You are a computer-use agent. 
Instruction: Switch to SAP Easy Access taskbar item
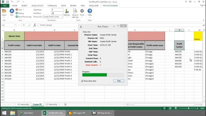click(x=102, y=113)
